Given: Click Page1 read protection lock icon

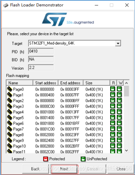Looking at the screenshot, I should point(112,94).
